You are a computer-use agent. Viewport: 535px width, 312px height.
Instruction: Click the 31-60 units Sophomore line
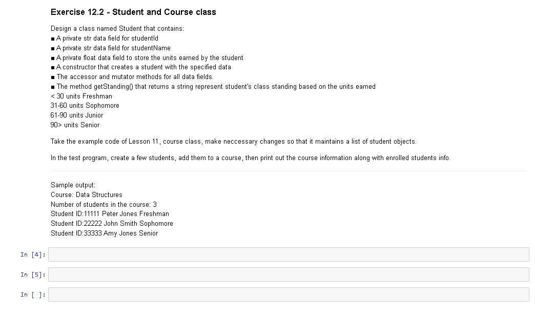[85, 105]
